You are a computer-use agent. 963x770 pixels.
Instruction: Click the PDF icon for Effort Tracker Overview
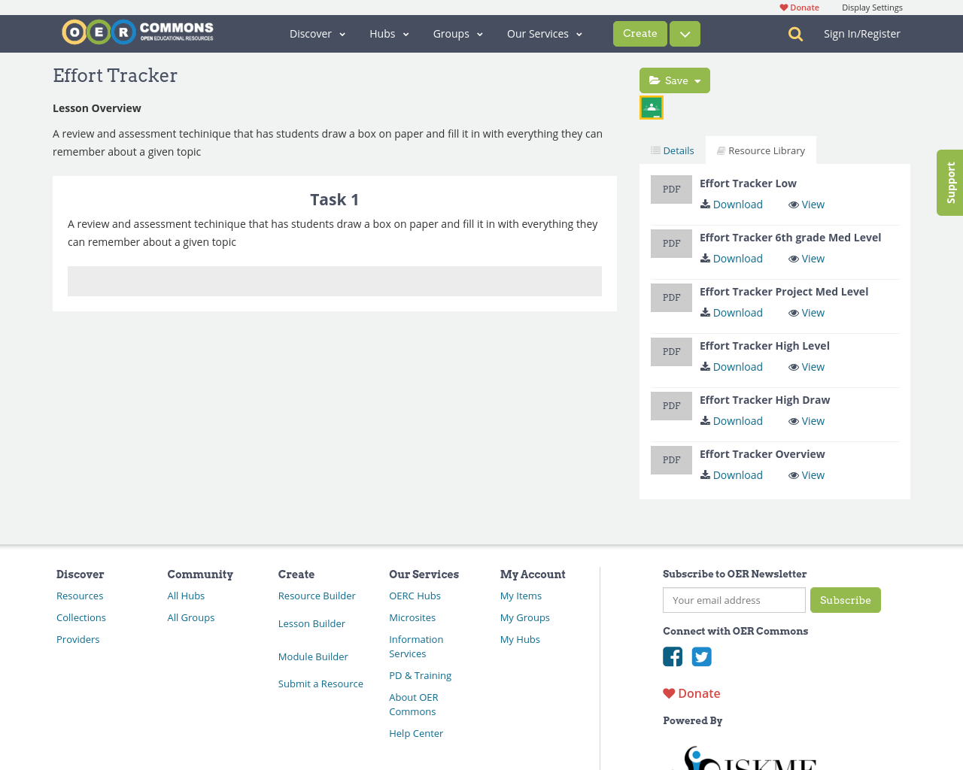pos(671,459)
